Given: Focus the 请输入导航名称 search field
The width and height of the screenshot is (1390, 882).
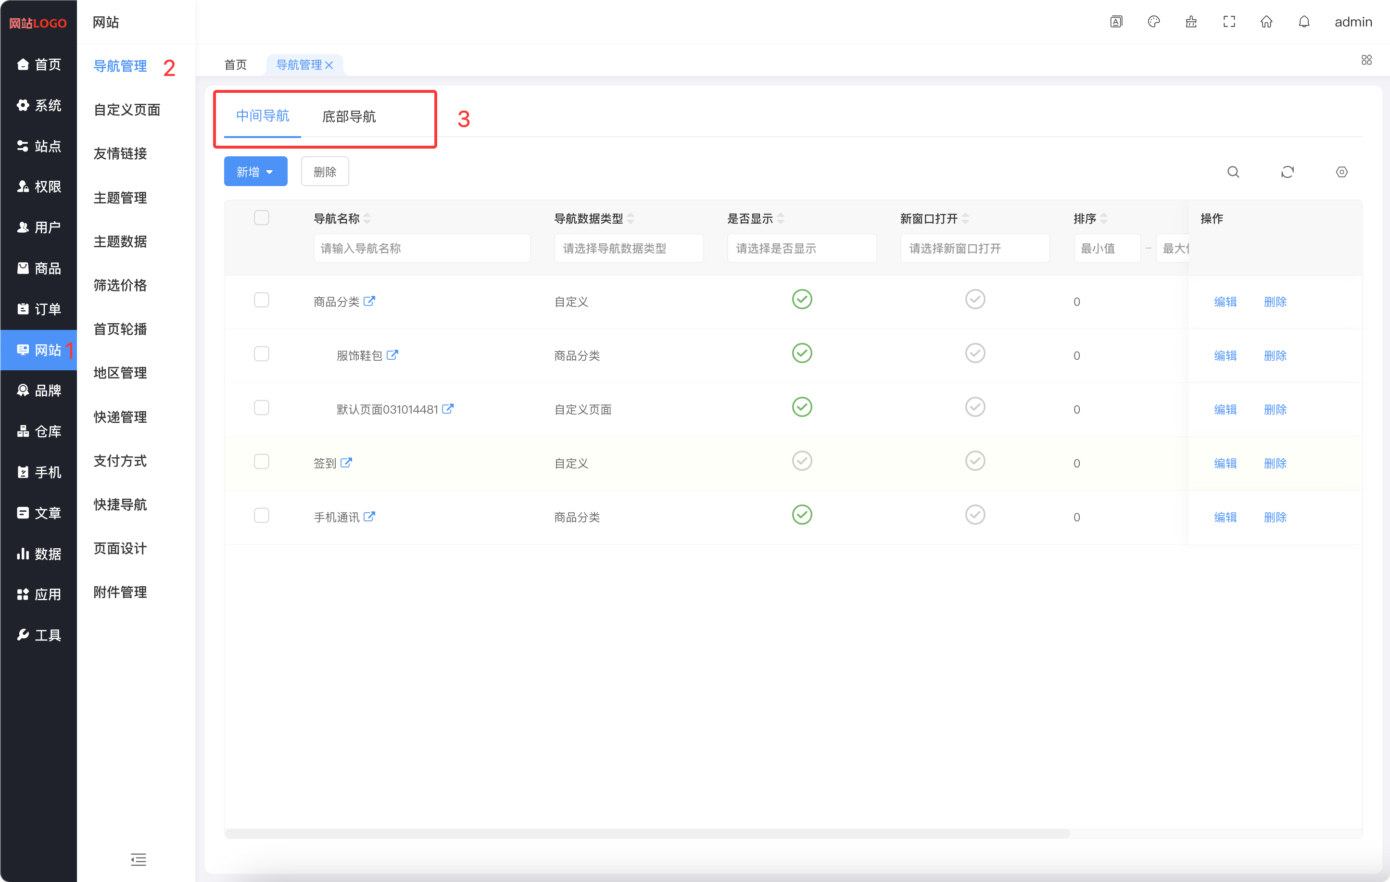Looking at the screenshot, I should [422, 248].
